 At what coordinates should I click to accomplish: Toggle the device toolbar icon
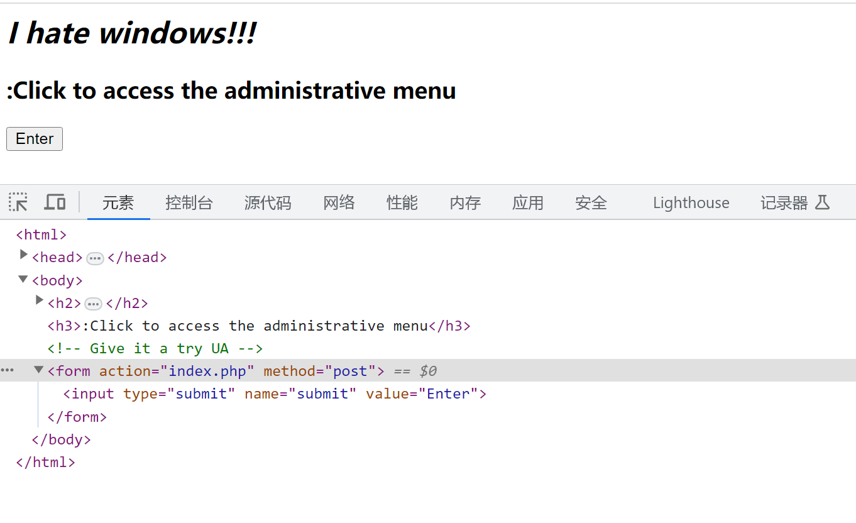click(55, 202)
